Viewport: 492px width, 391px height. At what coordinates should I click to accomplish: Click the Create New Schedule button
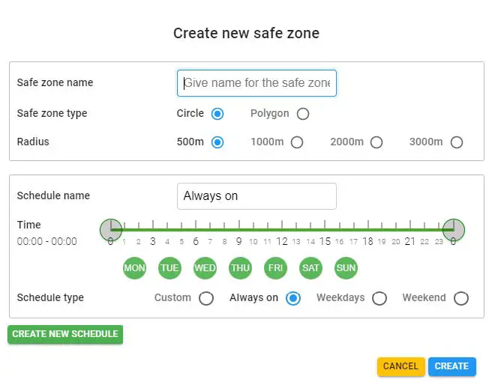tap(65, 334)
